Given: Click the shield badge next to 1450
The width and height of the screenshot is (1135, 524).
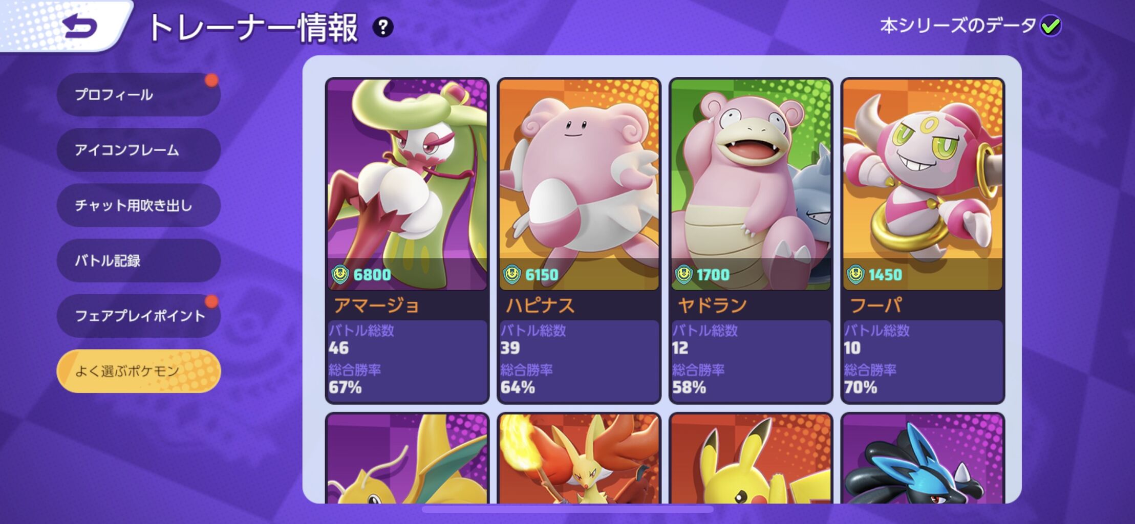Looking at the screenshot, I should click(855, 274).
